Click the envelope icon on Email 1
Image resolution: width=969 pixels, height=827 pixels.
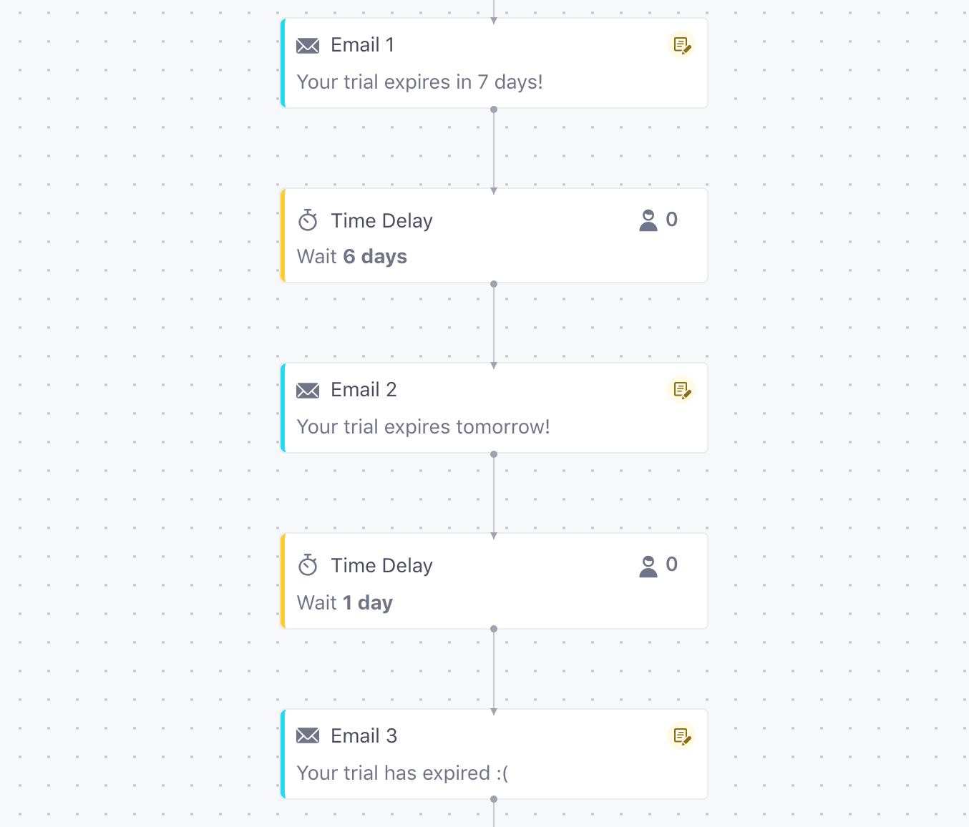308,46
